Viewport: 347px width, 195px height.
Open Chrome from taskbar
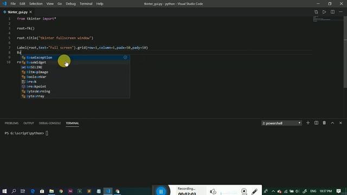point(61,191)
